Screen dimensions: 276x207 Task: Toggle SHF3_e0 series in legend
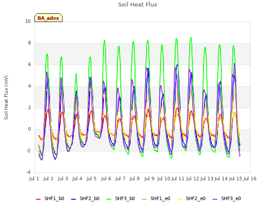(227, 198)
